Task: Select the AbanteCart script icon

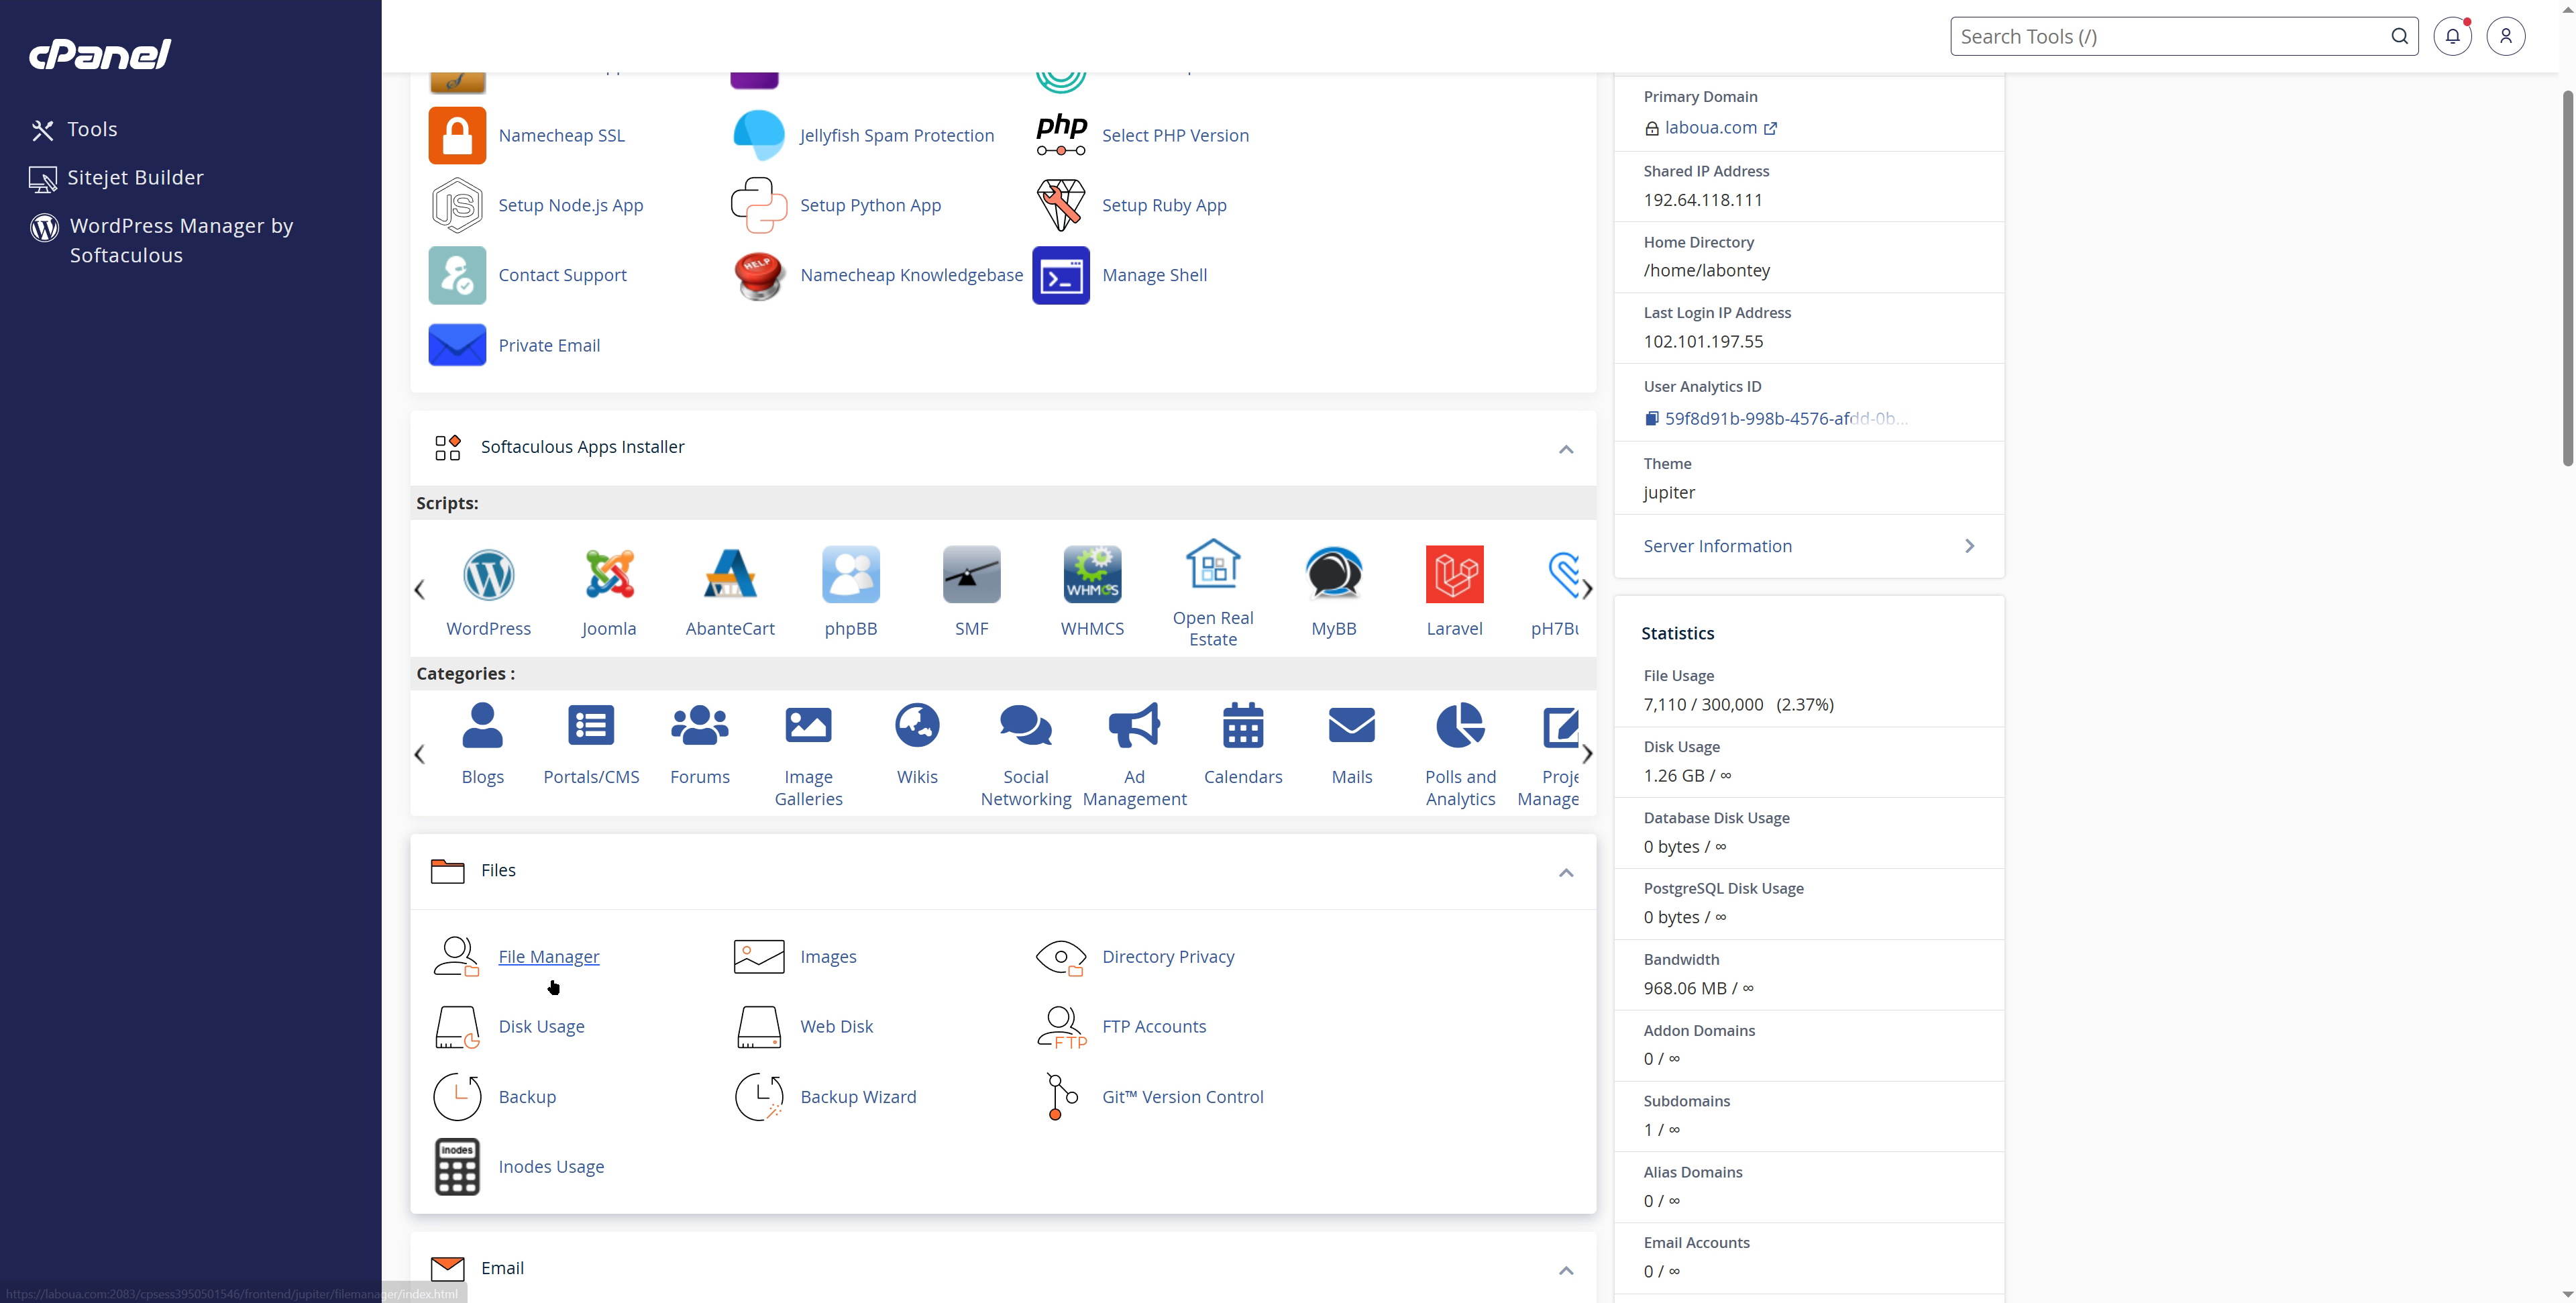Action: click(730, 574)
